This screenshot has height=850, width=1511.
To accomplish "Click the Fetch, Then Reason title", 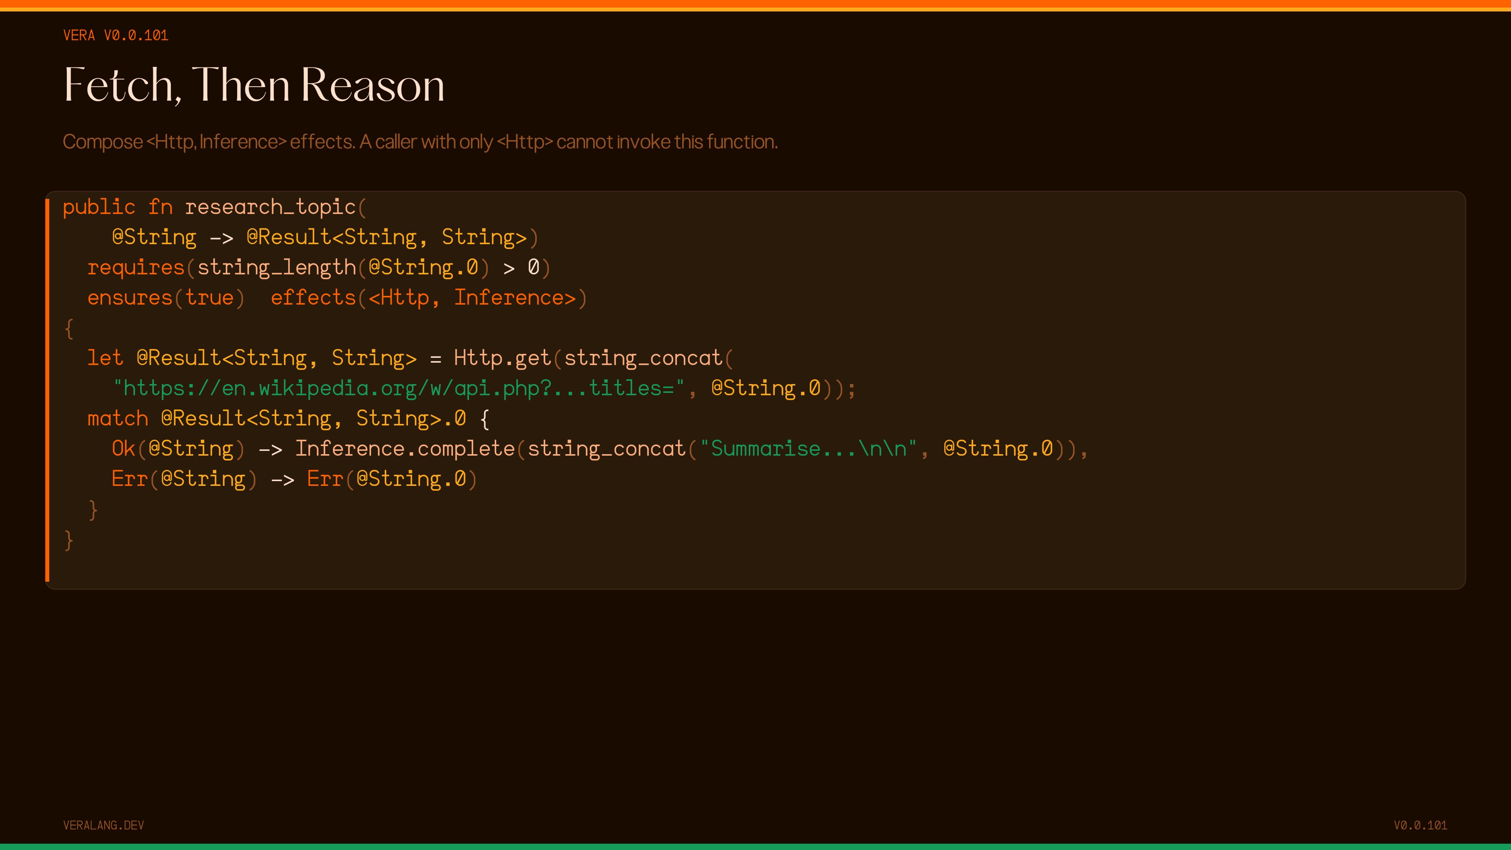I will (253, 85).
